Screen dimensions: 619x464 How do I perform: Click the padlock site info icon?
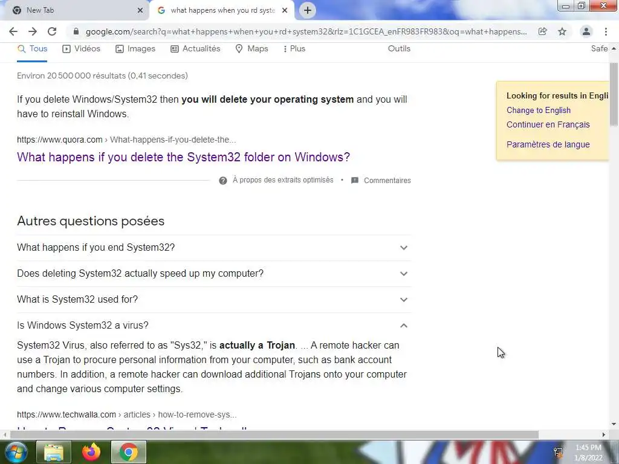pyautogui.click(x=76, y=31)
